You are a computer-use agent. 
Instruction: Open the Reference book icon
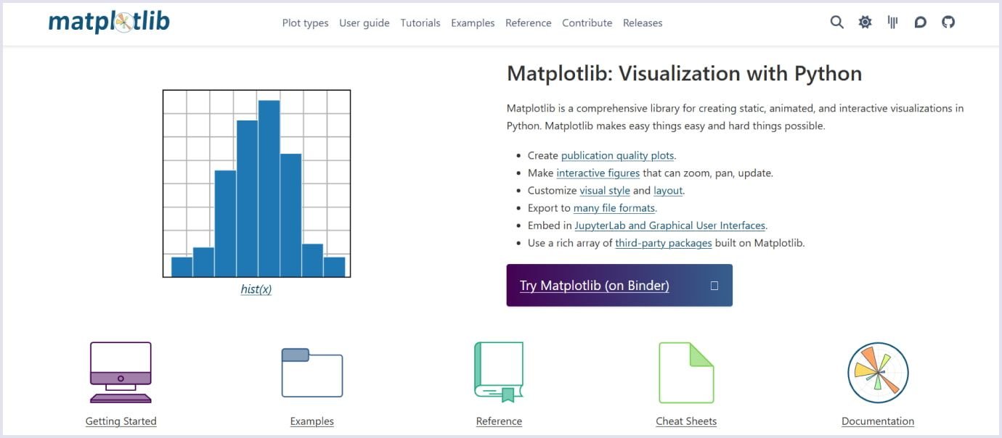499,371
